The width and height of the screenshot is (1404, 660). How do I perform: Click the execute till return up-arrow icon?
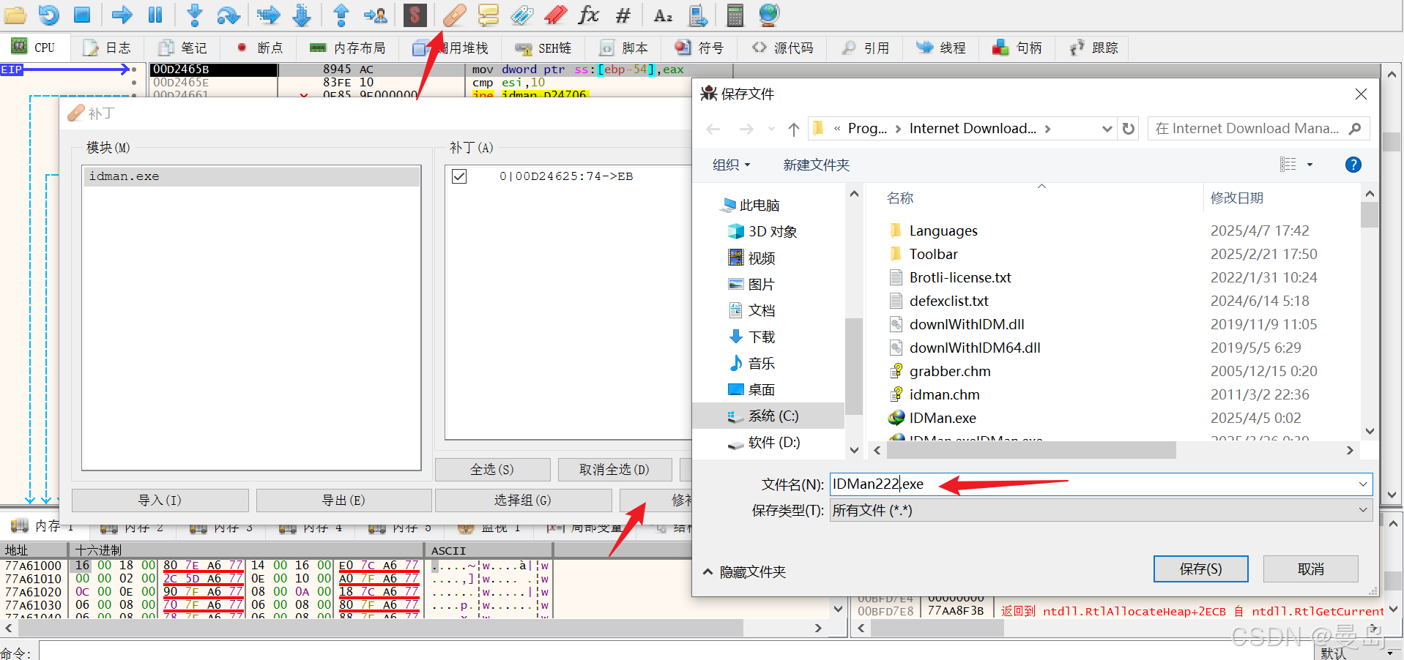(341, 14)
